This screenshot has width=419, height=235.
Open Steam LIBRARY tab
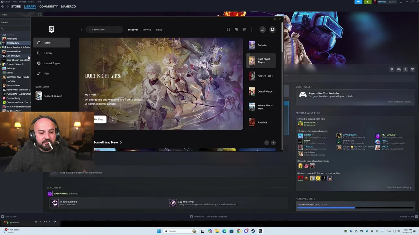click(30, 7)
